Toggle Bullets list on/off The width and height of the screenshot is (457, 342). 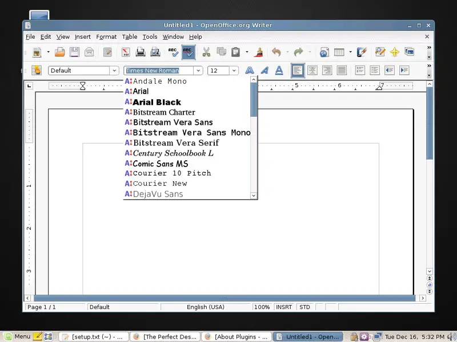click(x=375, y=70)
